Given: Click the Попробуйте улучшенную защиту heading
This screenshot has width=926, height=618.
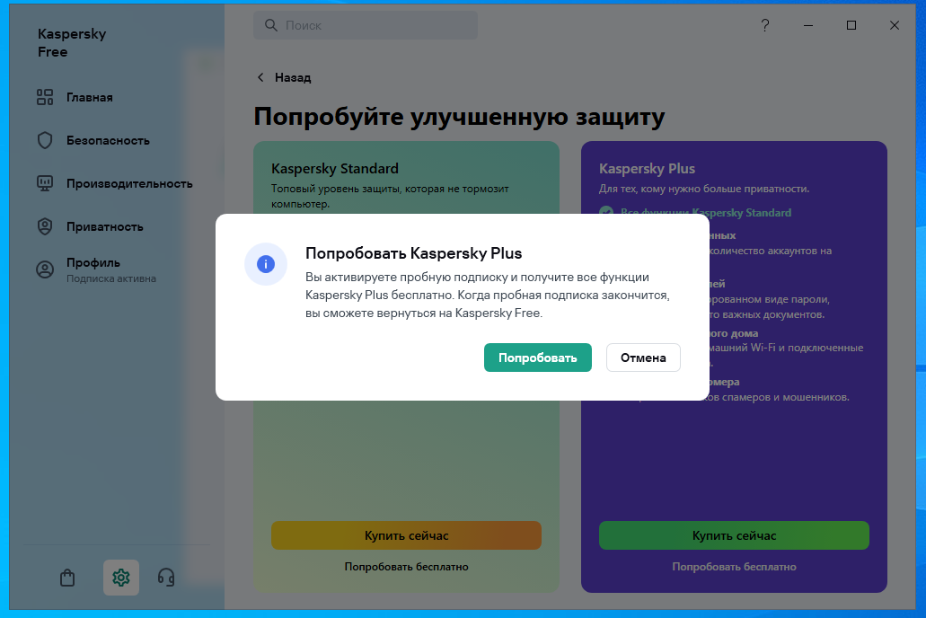Looking at the screenshot, I should [459, 117].
